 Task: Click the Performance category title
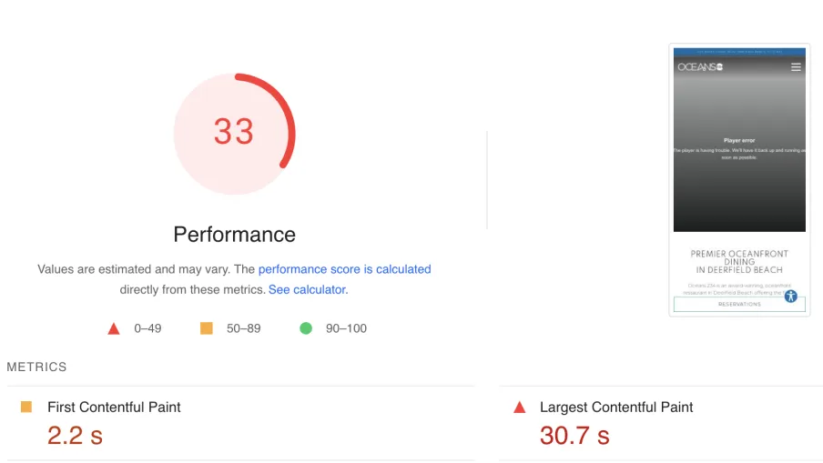(234, 235)
